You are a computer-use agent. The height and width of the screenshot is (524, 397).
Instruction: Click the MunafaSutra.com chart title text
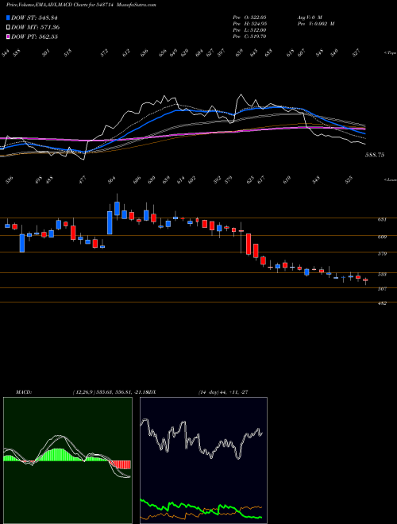[137, 5]
